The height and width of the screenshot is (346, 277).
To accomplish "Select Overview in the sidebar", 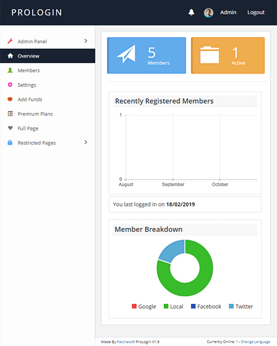I will (48, 56).
